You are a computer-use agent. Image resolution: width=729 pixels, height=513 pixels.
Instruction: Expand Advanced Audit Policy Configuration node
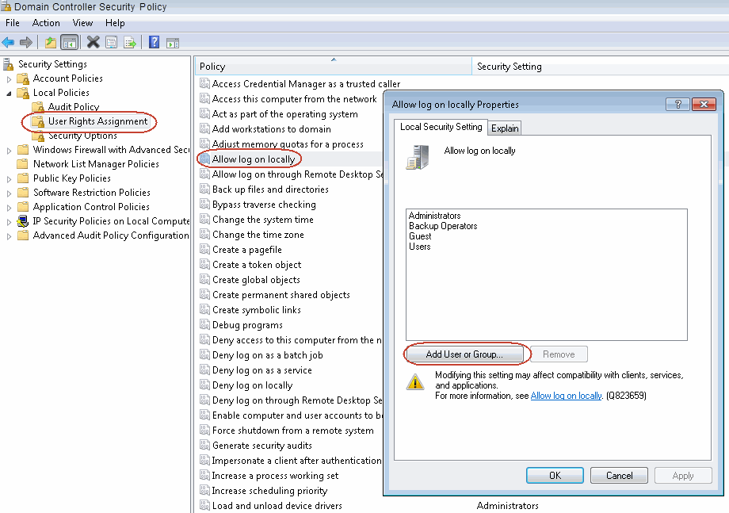pos(9,236)
